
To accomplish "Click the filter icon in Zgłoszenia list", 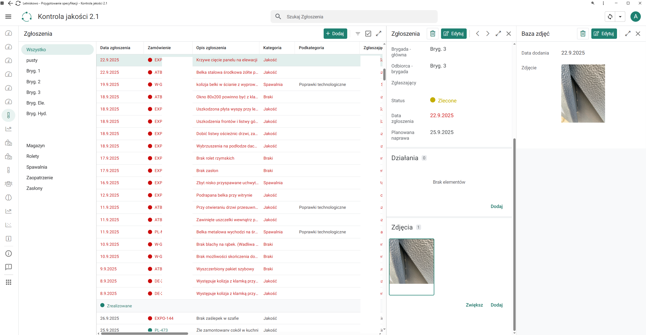I will (358, 34).
